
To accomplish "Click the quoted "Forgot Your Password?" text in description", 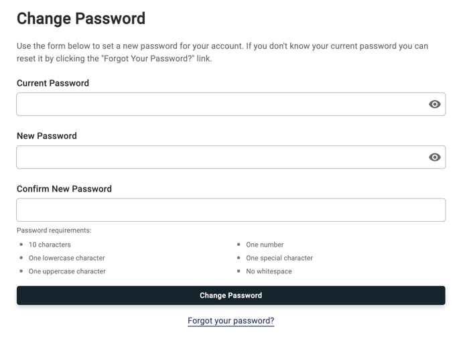I will tap(148, 58).
